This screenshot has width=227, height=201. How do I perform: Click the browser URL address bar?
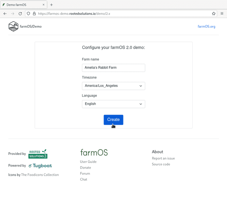[121, 13]
